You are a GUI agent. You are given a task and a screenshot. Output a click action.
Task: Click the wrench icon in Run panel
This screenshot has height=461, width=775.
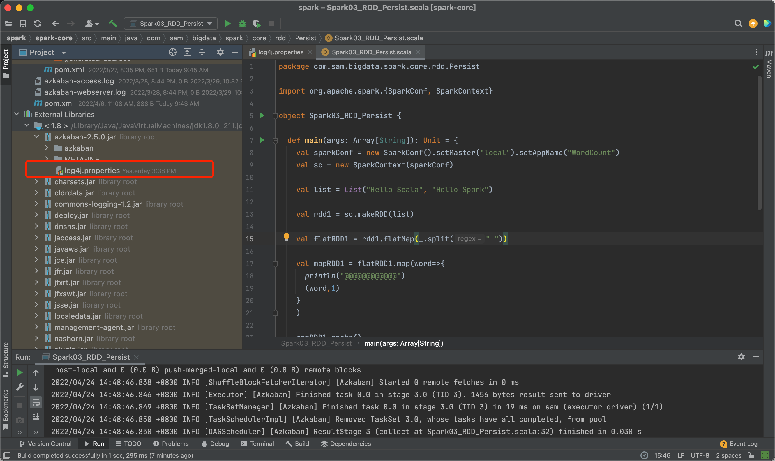tap(20, 387)
